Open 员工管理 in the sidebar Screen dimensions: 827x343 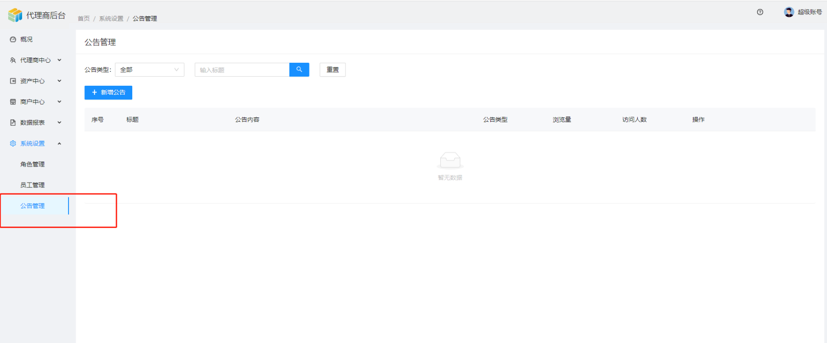tap(33, 185)
